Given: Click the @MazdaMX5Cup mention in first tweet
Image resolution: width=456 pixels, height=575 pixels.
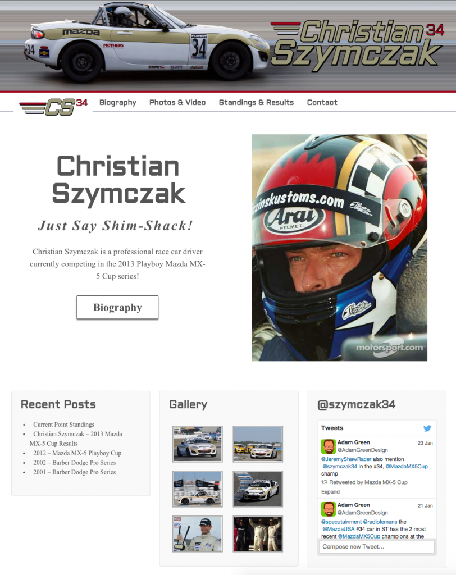Looking at the screenshot, I should point(407,467).
